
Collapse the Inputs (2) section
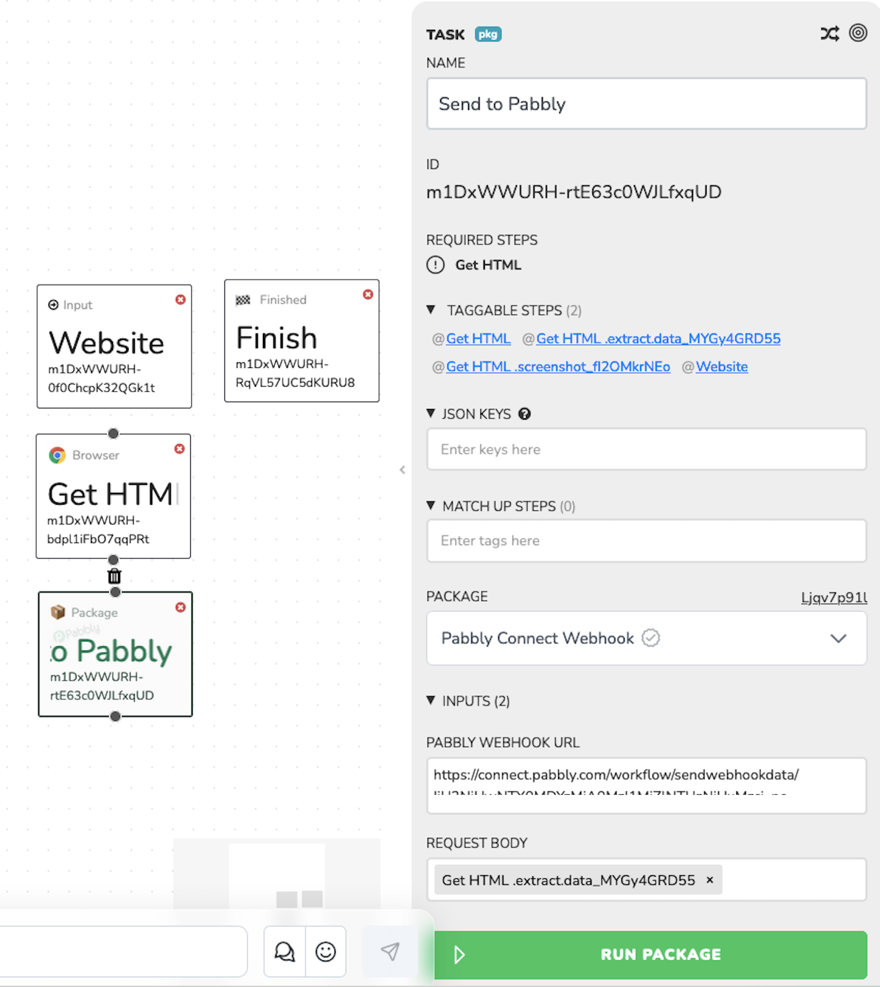coord(431,700)
